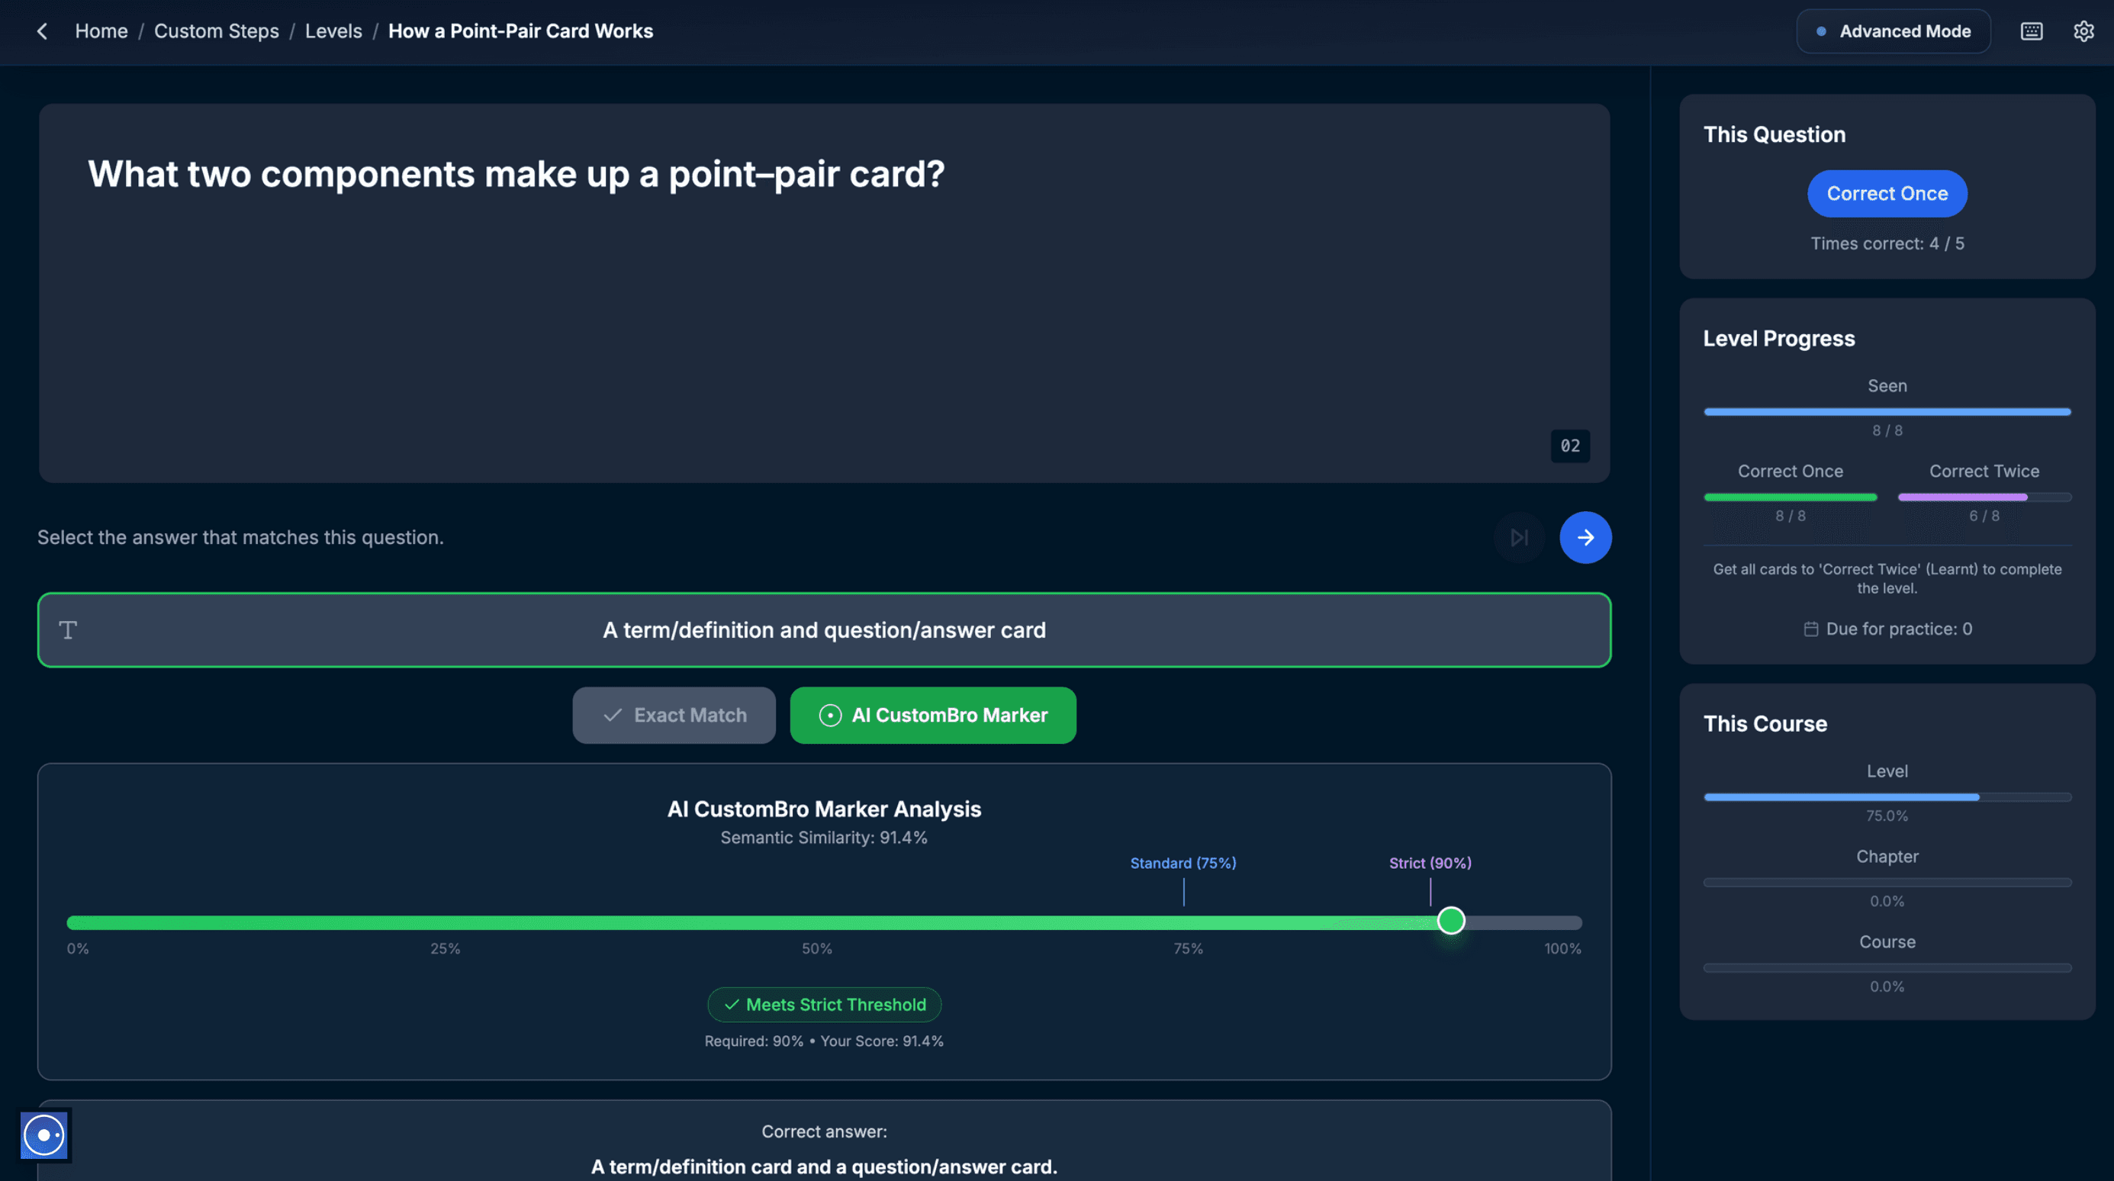
Task: Open the Custom Steps breadcrumb
Action: [217, 31]
